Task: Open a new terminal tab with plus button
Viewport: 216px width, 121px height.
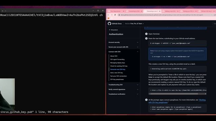Action: pos(2,11)
